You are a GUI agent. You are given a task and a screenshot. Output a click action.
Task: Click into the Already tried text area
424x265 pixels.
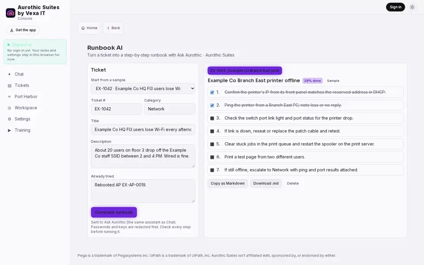pos(143,191)
